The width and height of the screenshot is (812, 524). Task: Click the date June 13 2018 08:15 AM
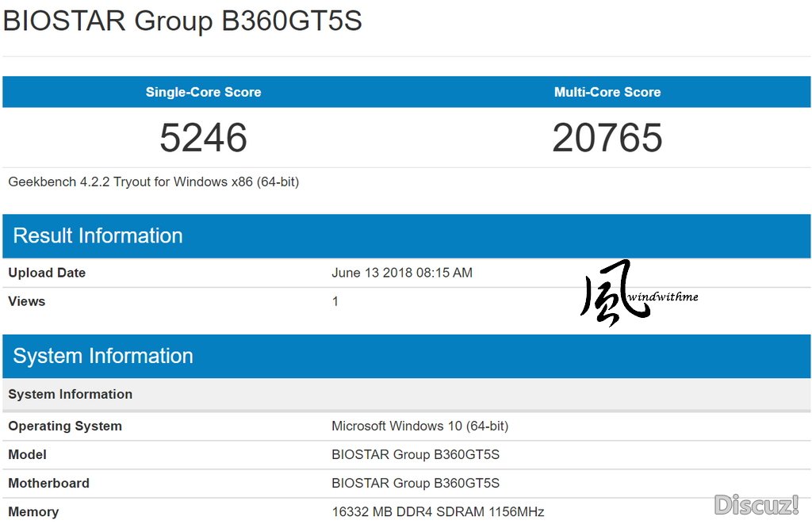402,273
